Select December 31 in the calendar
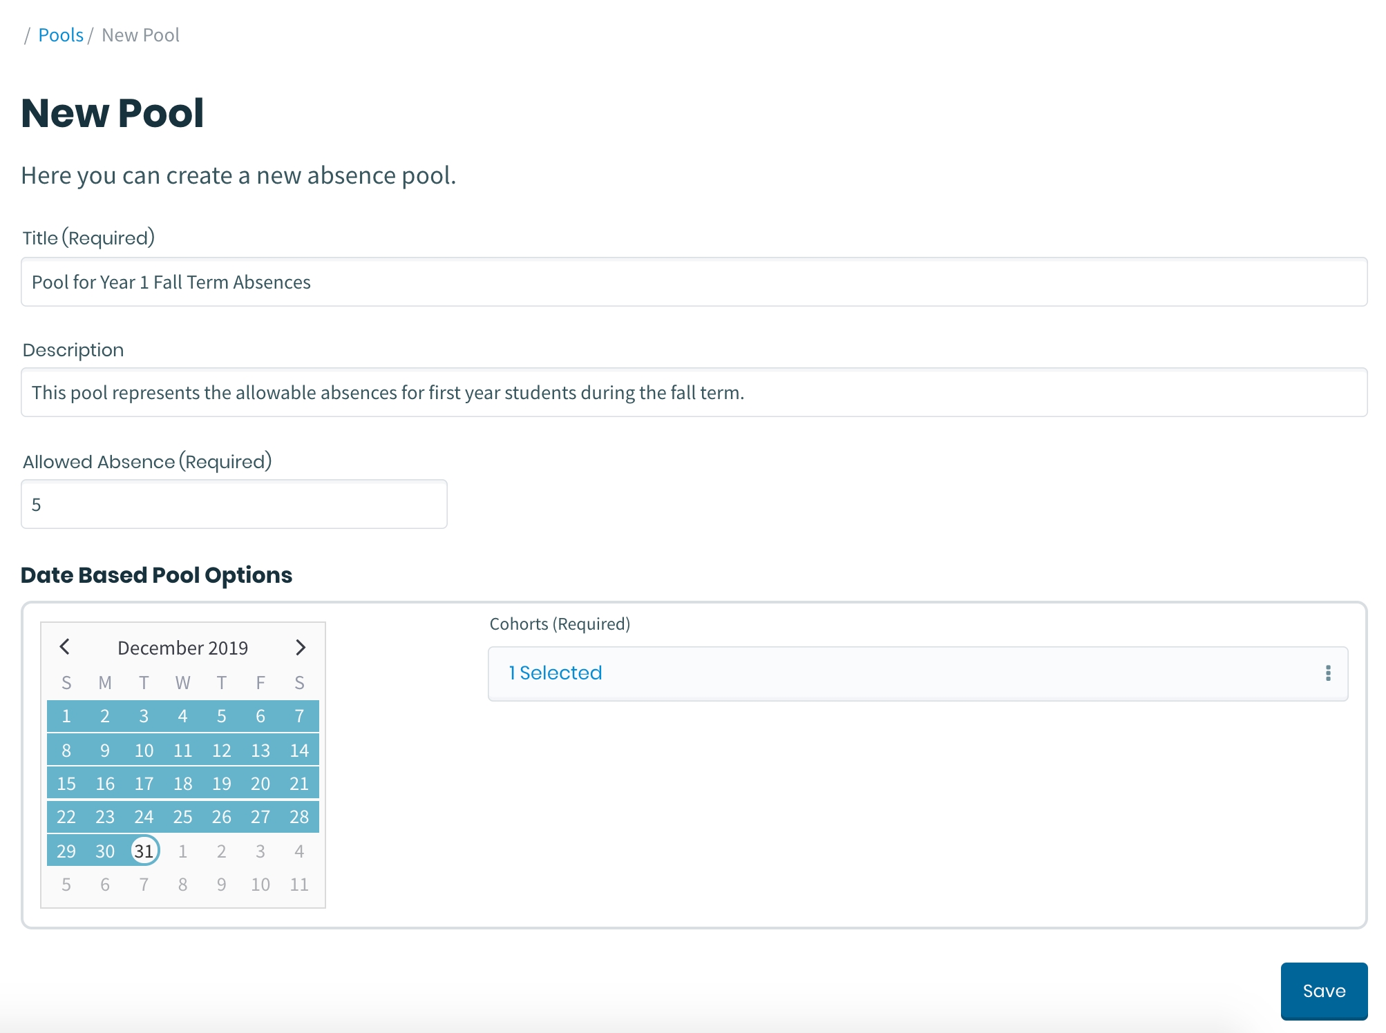Screen dimensions: 1386x1033 144,851
